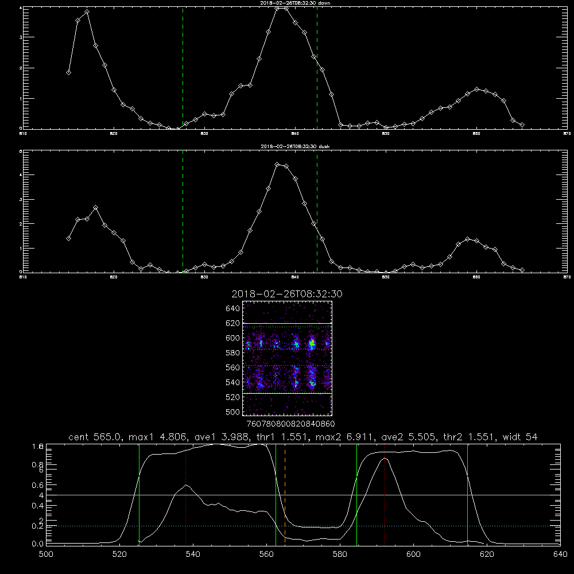Select the right green dashed line in dawn plot
Image resolution: width=574 pixels, height=574 pixels.
click(x=317, y=68)
